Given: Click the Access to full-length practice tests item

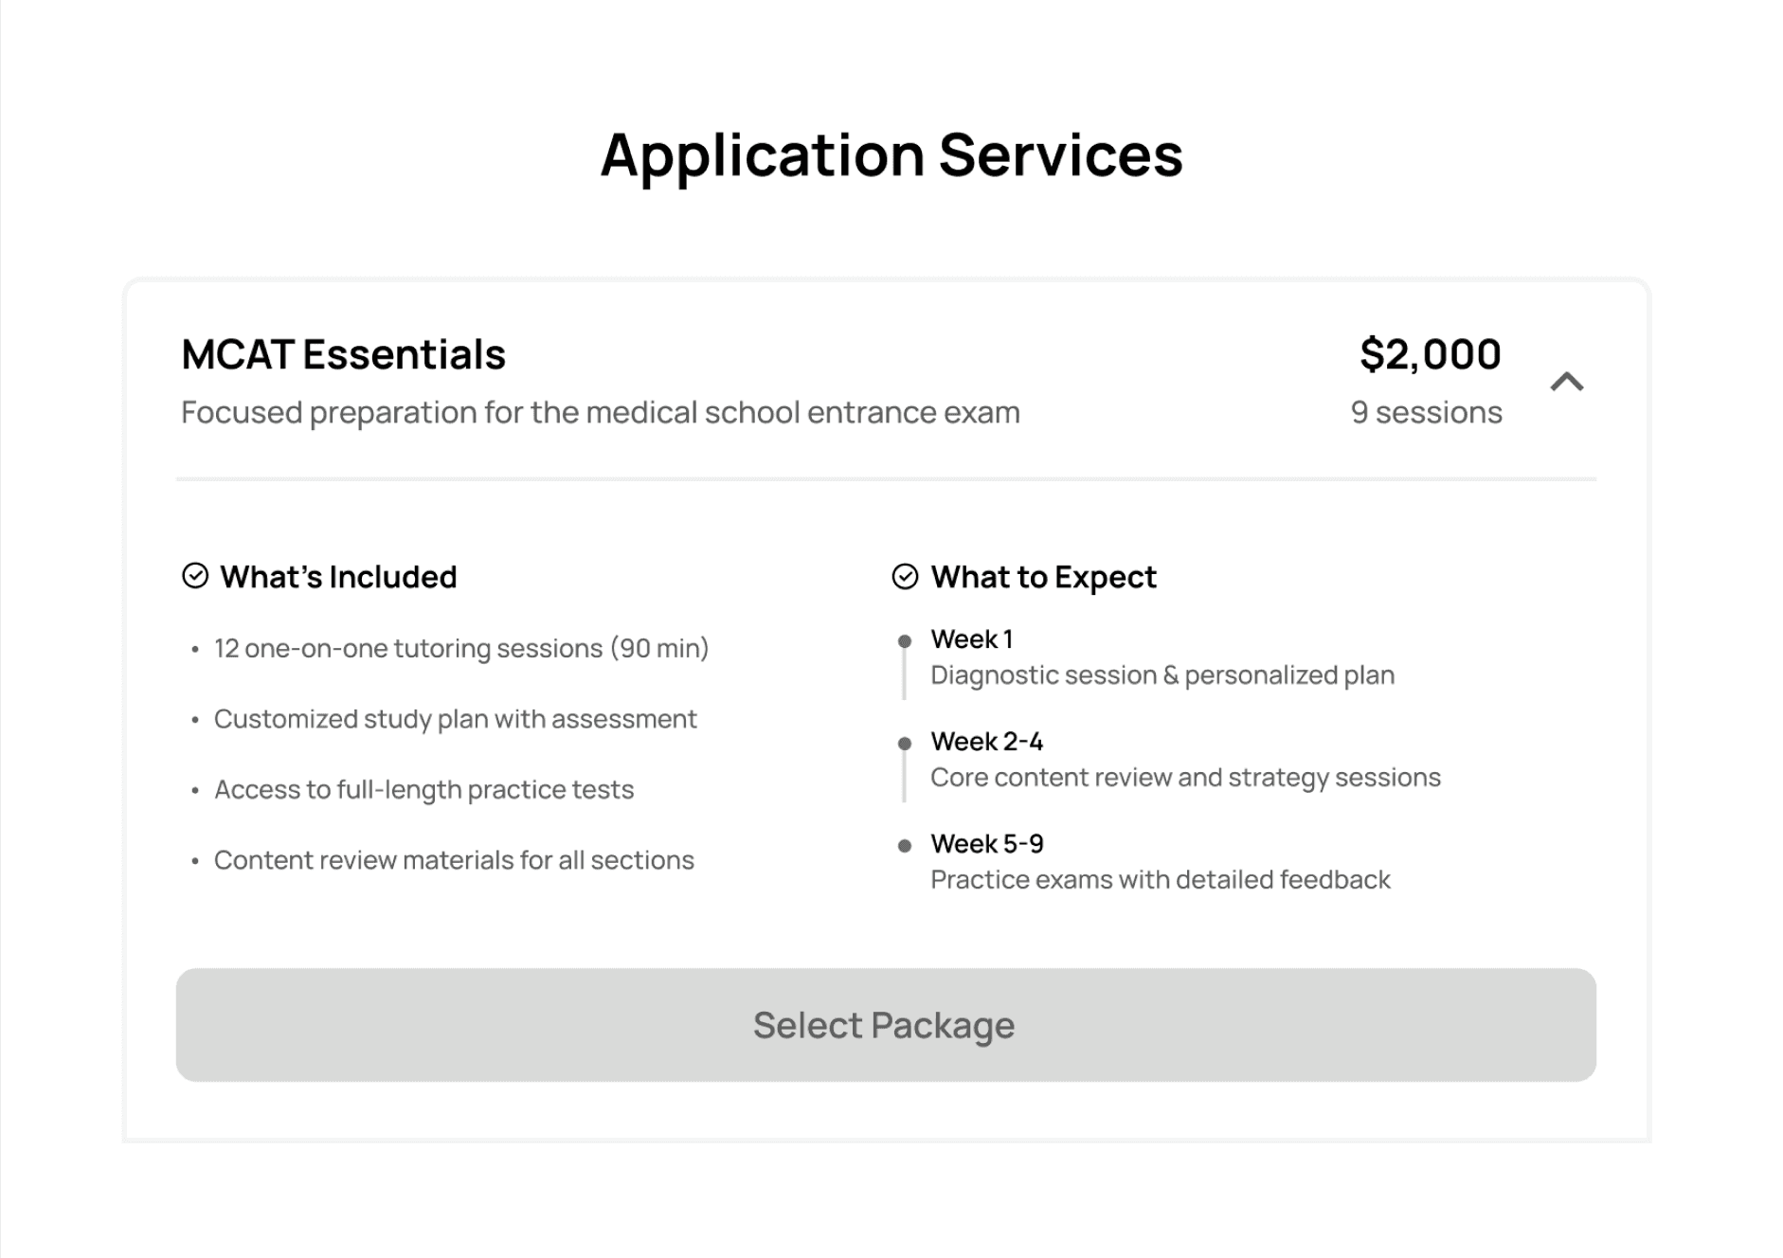Looking at the screenshot, I should click(x=423, y=789).
